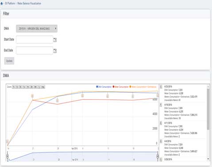Screen dimensions: 212x167
Task: Click the right range selector handle
Action: point(158,156)
